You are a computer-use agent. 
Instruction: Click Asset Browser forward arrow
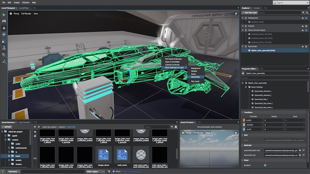pos(39,127)
